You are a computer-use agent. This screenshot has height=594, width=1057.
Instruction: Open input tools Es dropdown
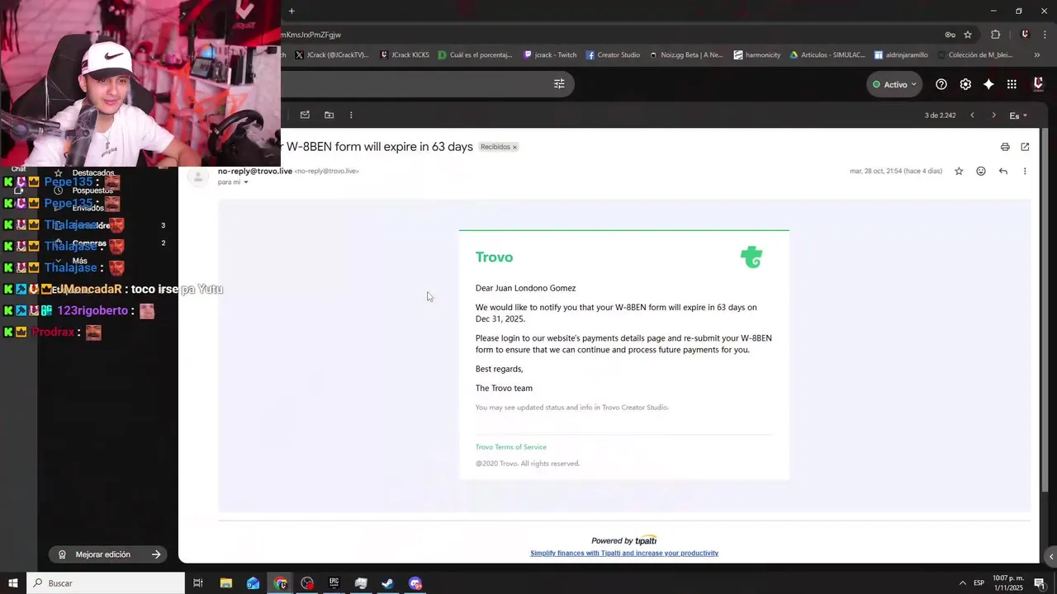tap(1018, 115)
